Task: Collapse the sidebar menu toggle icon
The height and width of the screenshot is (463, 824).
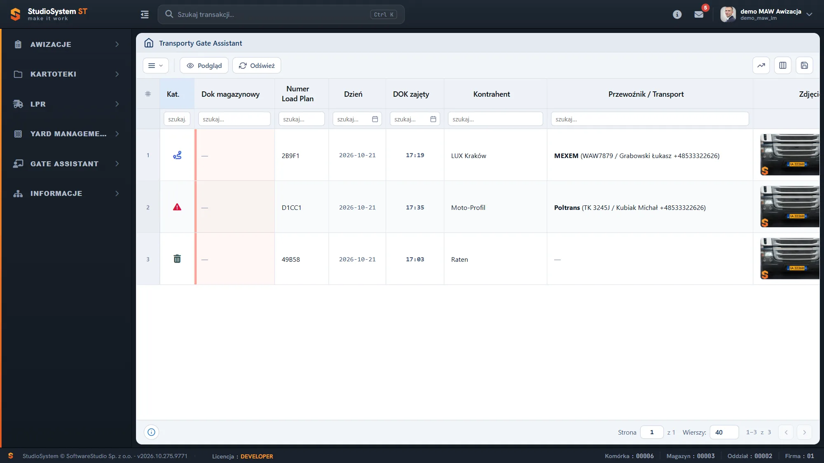Action: 145,14
